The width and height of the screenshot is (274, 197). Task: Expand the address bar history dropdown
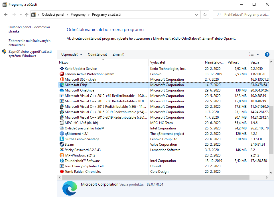pos(197,15)
